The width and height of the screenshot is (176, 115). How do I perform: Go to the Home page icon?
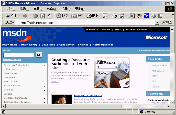click(x=50, y=16)
